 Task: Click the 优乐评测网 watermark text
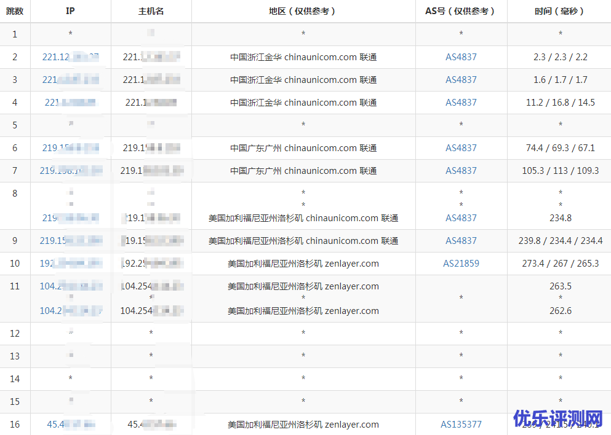[557, 419]
